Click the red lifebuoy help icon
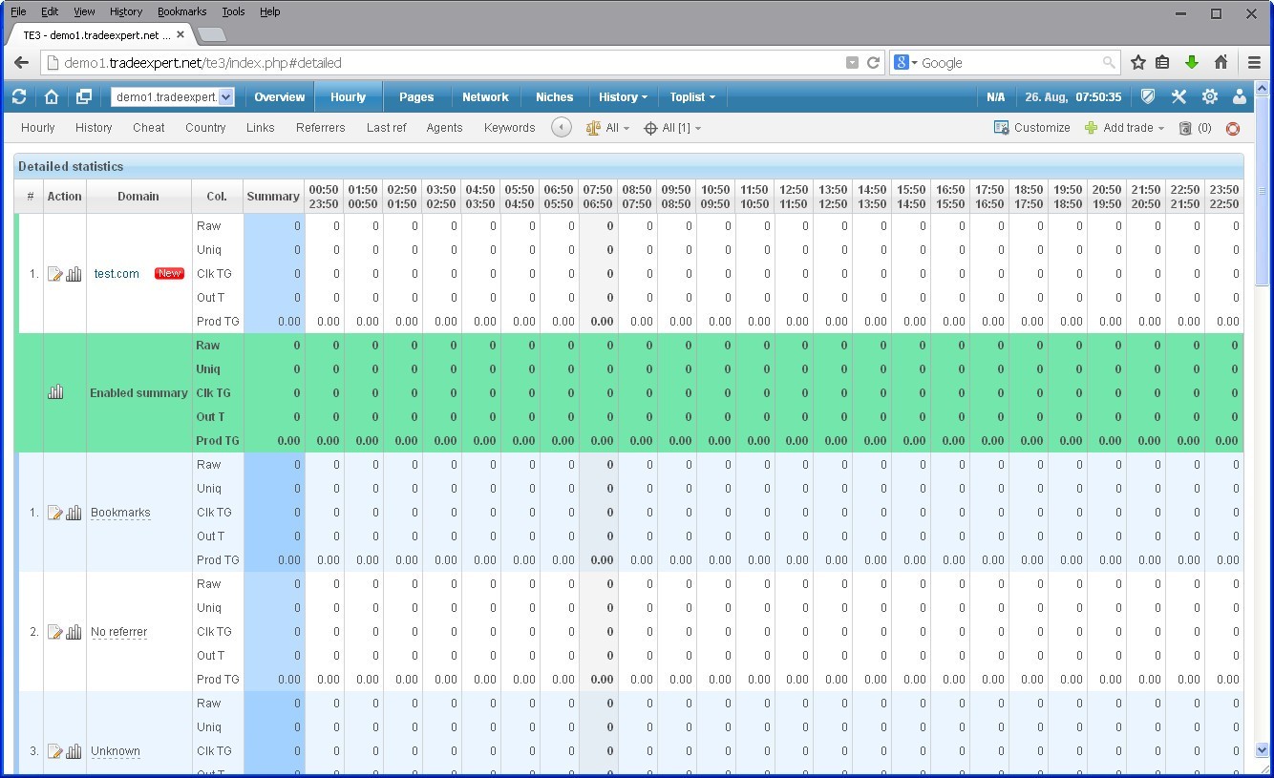Image resolution: width=1274 pixels, height=778 pixels. [x=1233, y=128]
